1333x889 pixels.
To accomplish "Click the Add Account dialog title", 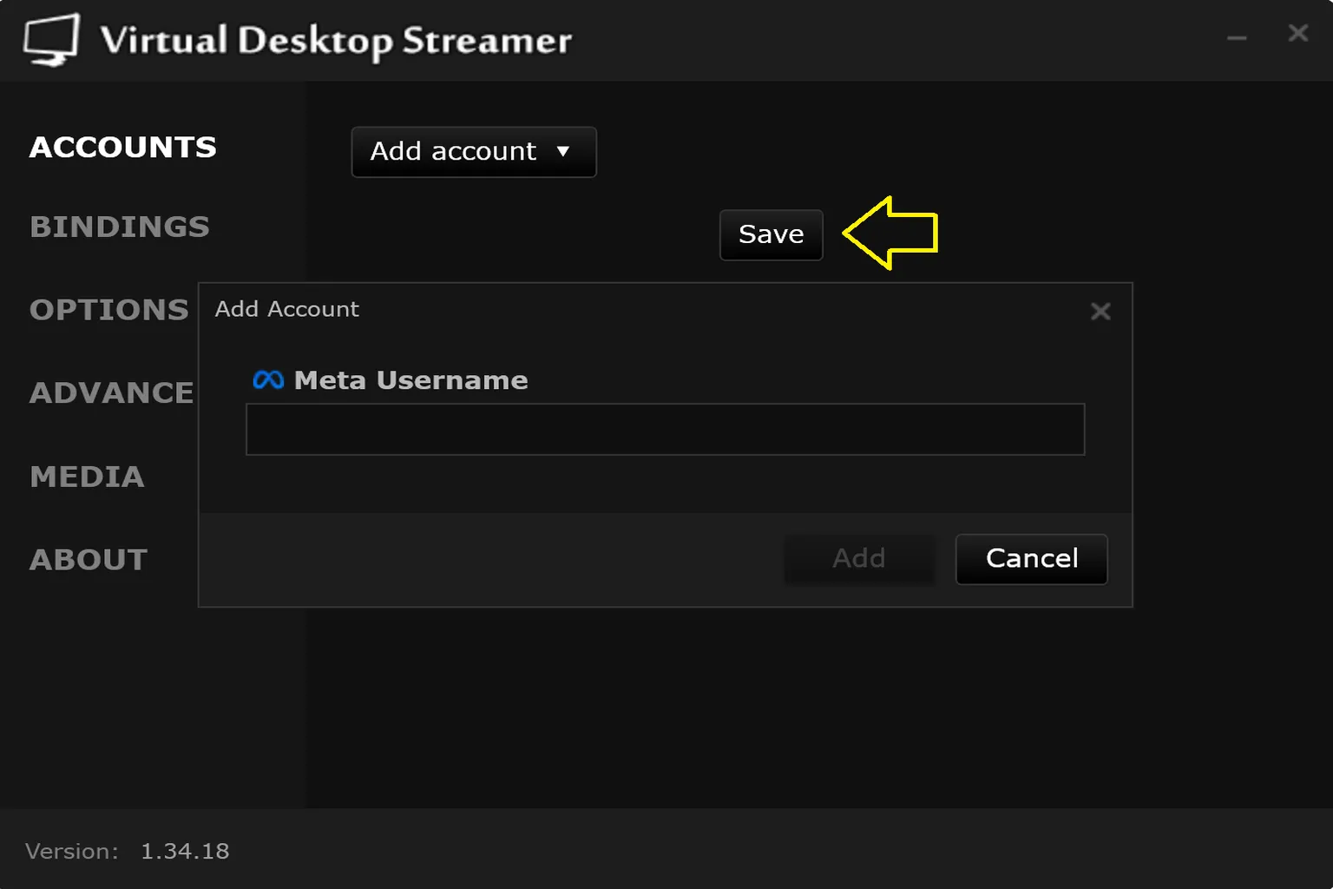I will pyautogui.click(x=287, y=309).
